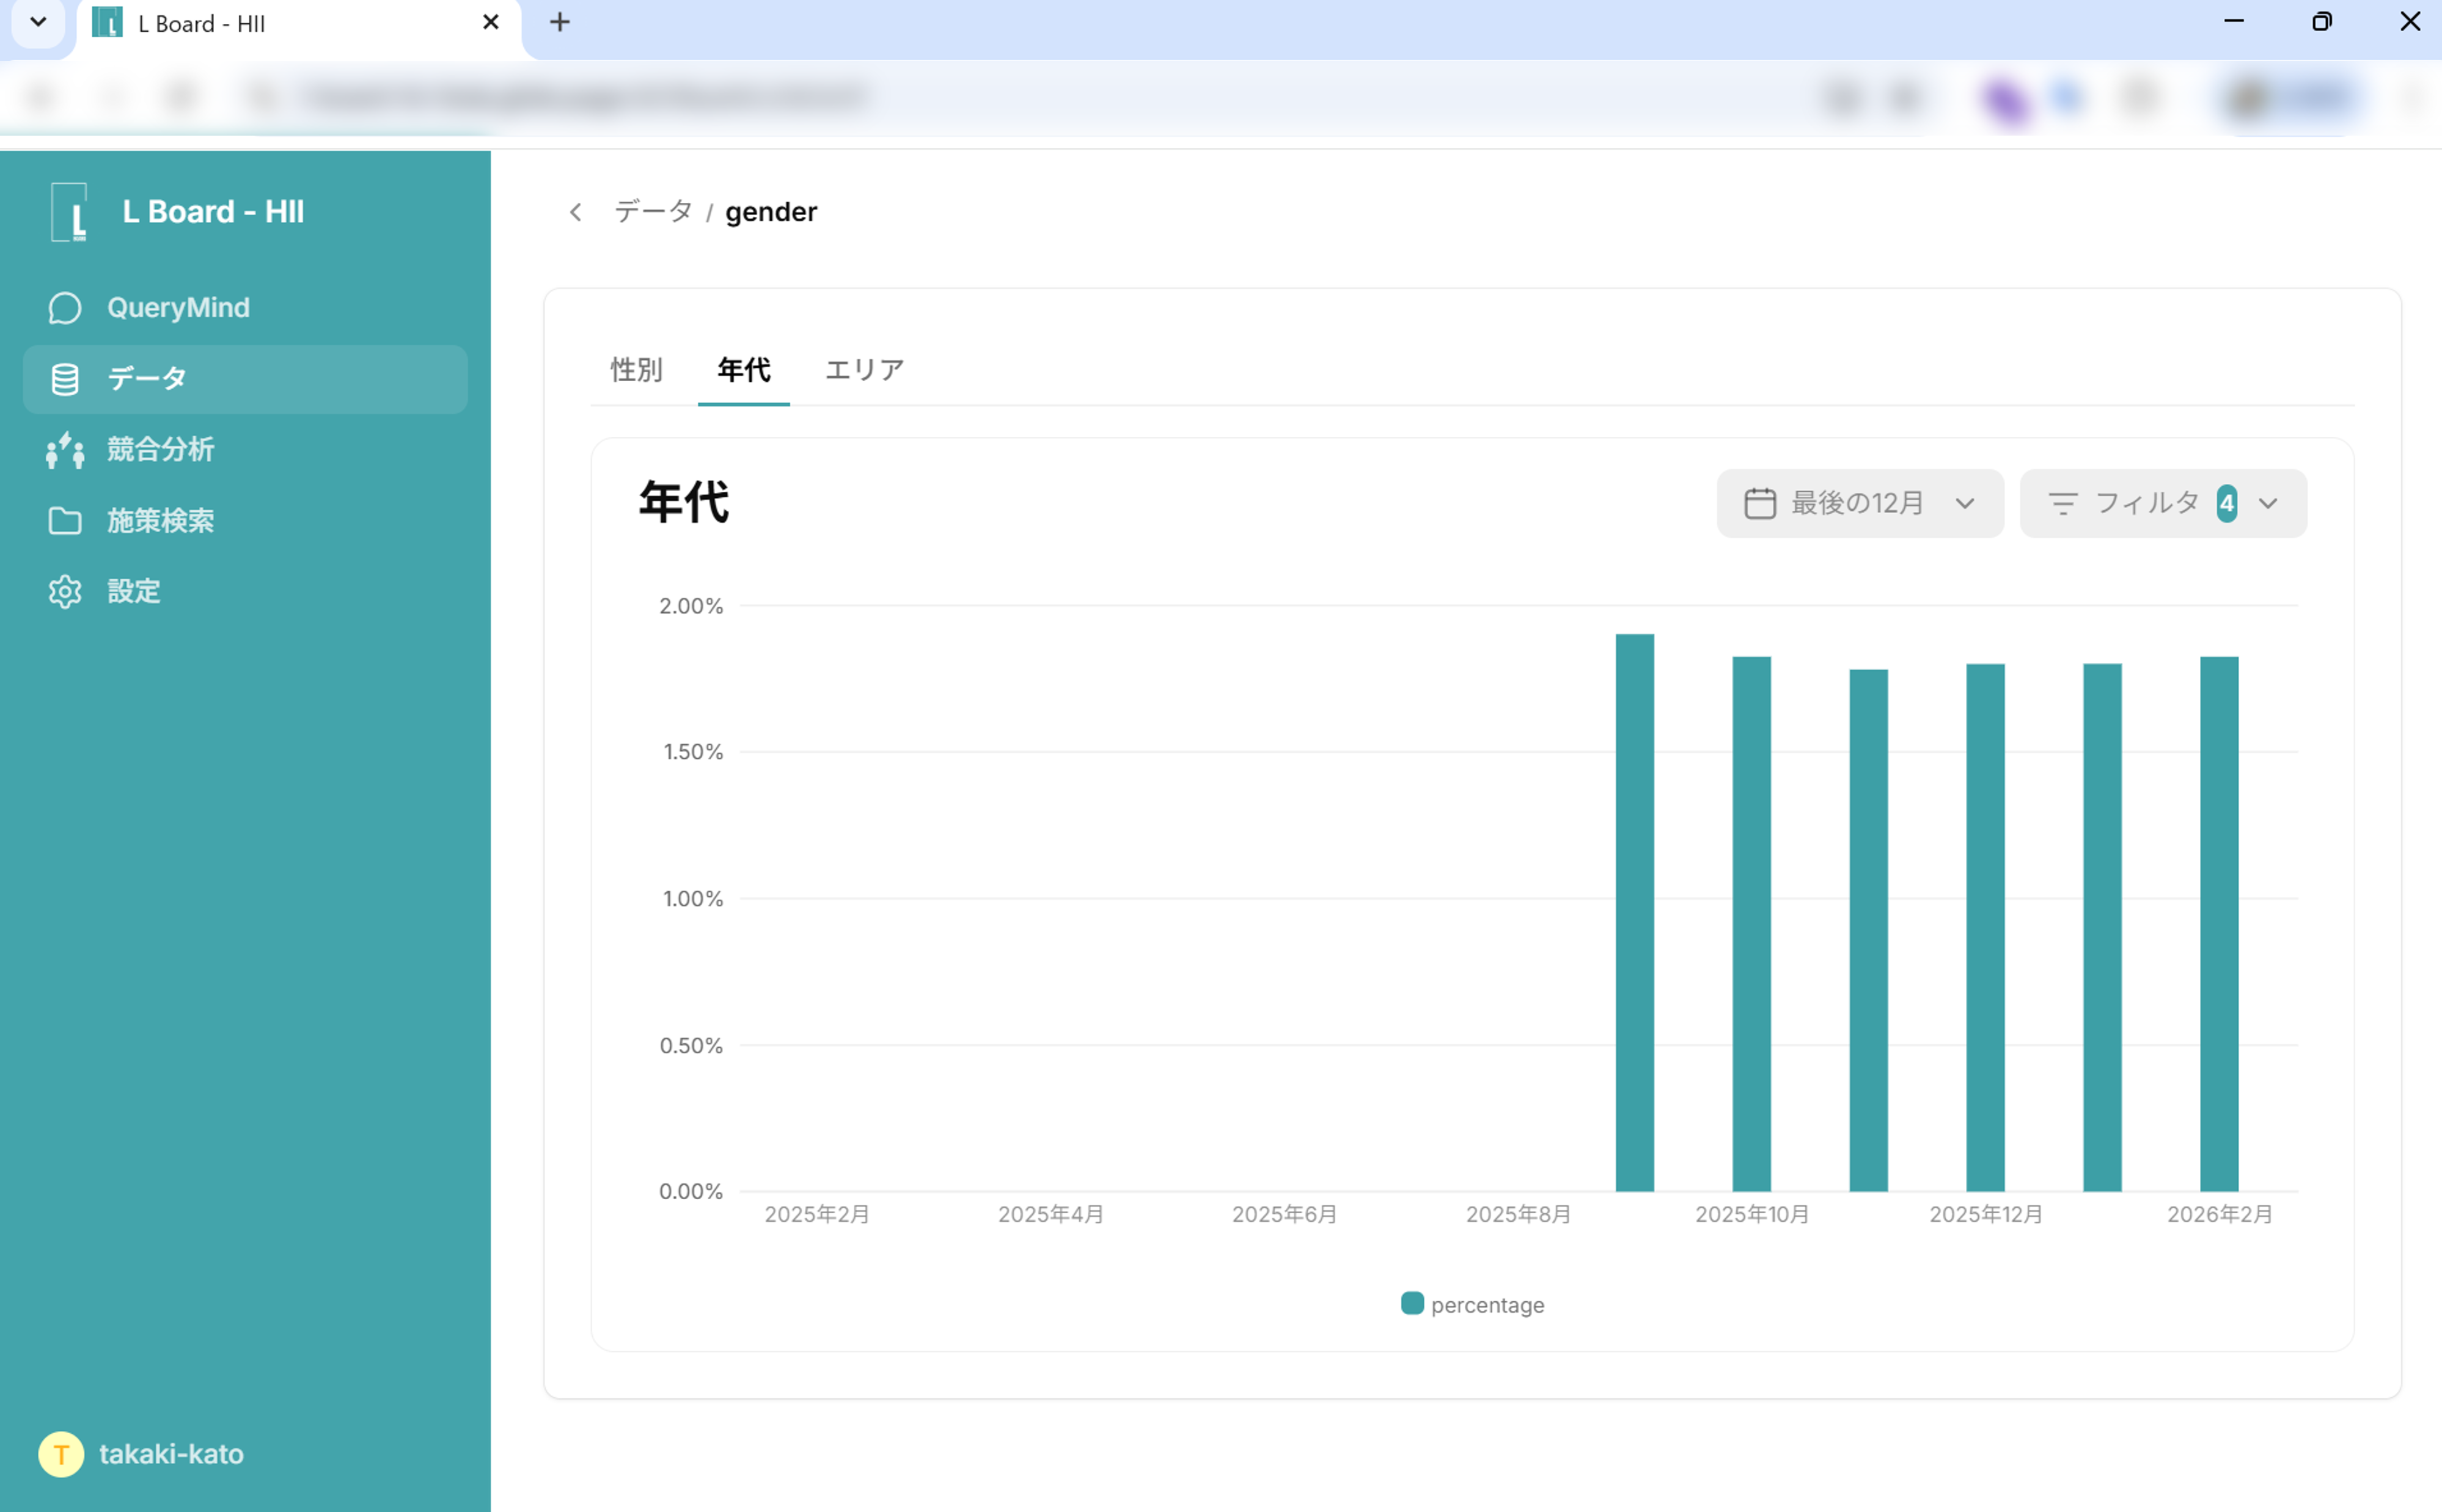Image resolution: width=2442 pixels, height=1512 pixels.
Task: Click the L Board logo in sidebar
Action: click(70, 211)
